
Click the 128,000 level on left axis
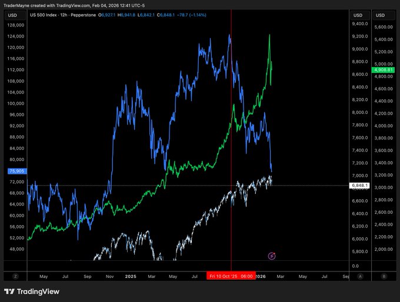tap(15, 25)
